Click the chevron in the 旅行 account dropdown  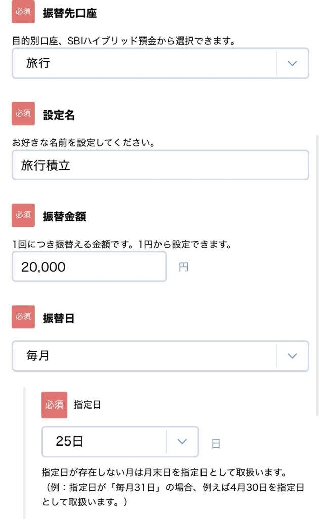(292, 63)
